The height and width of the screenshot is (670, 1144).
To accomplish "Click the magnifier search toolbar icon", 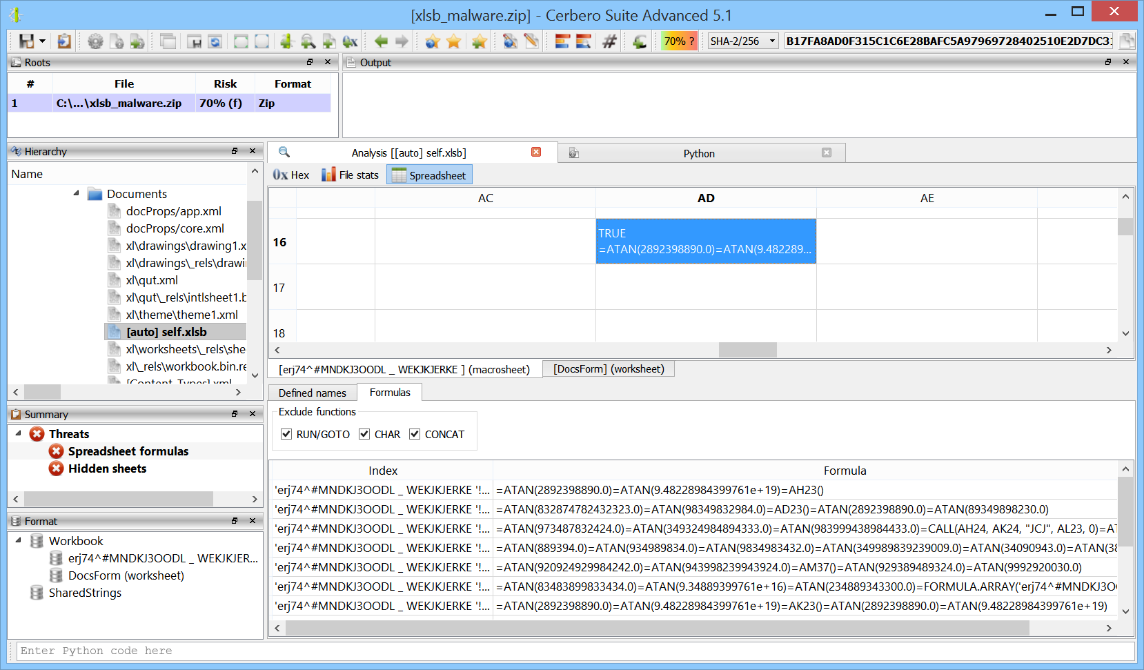I will pos(308,41).
